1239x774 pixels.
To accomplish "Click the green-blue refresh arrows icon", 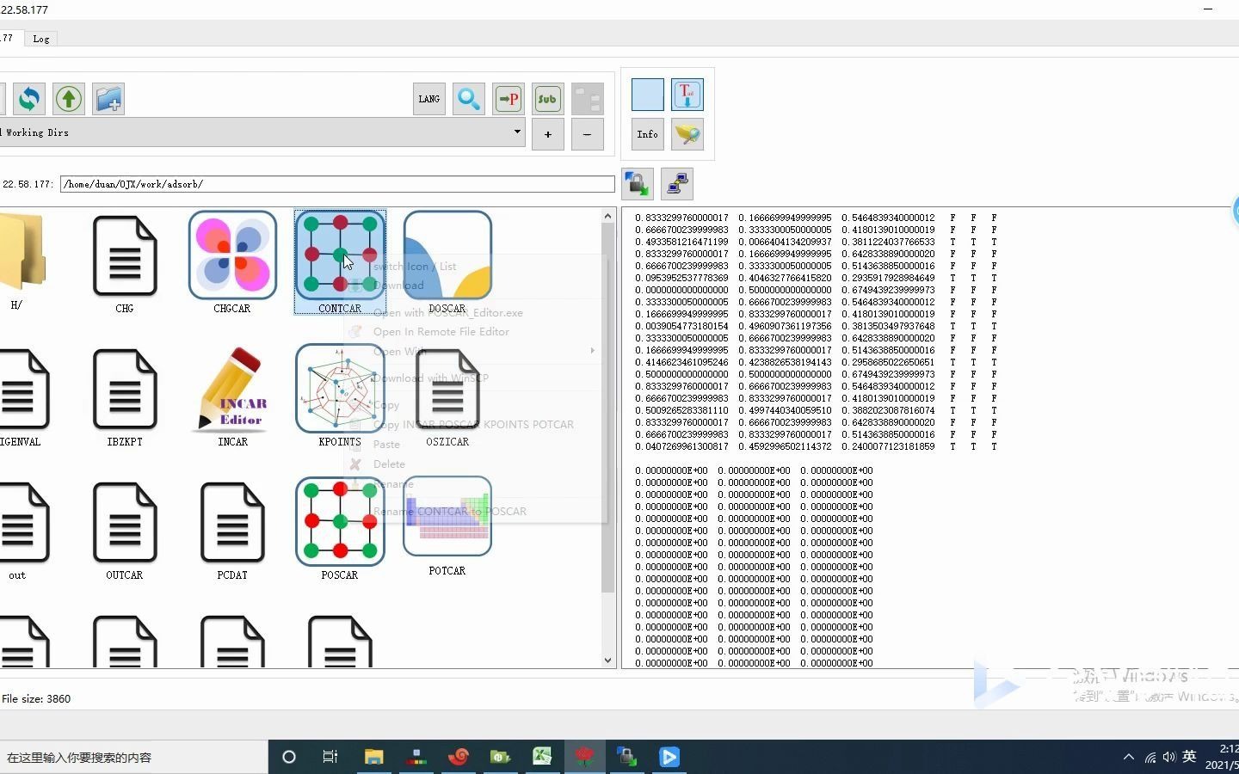I will click(28, 99).
